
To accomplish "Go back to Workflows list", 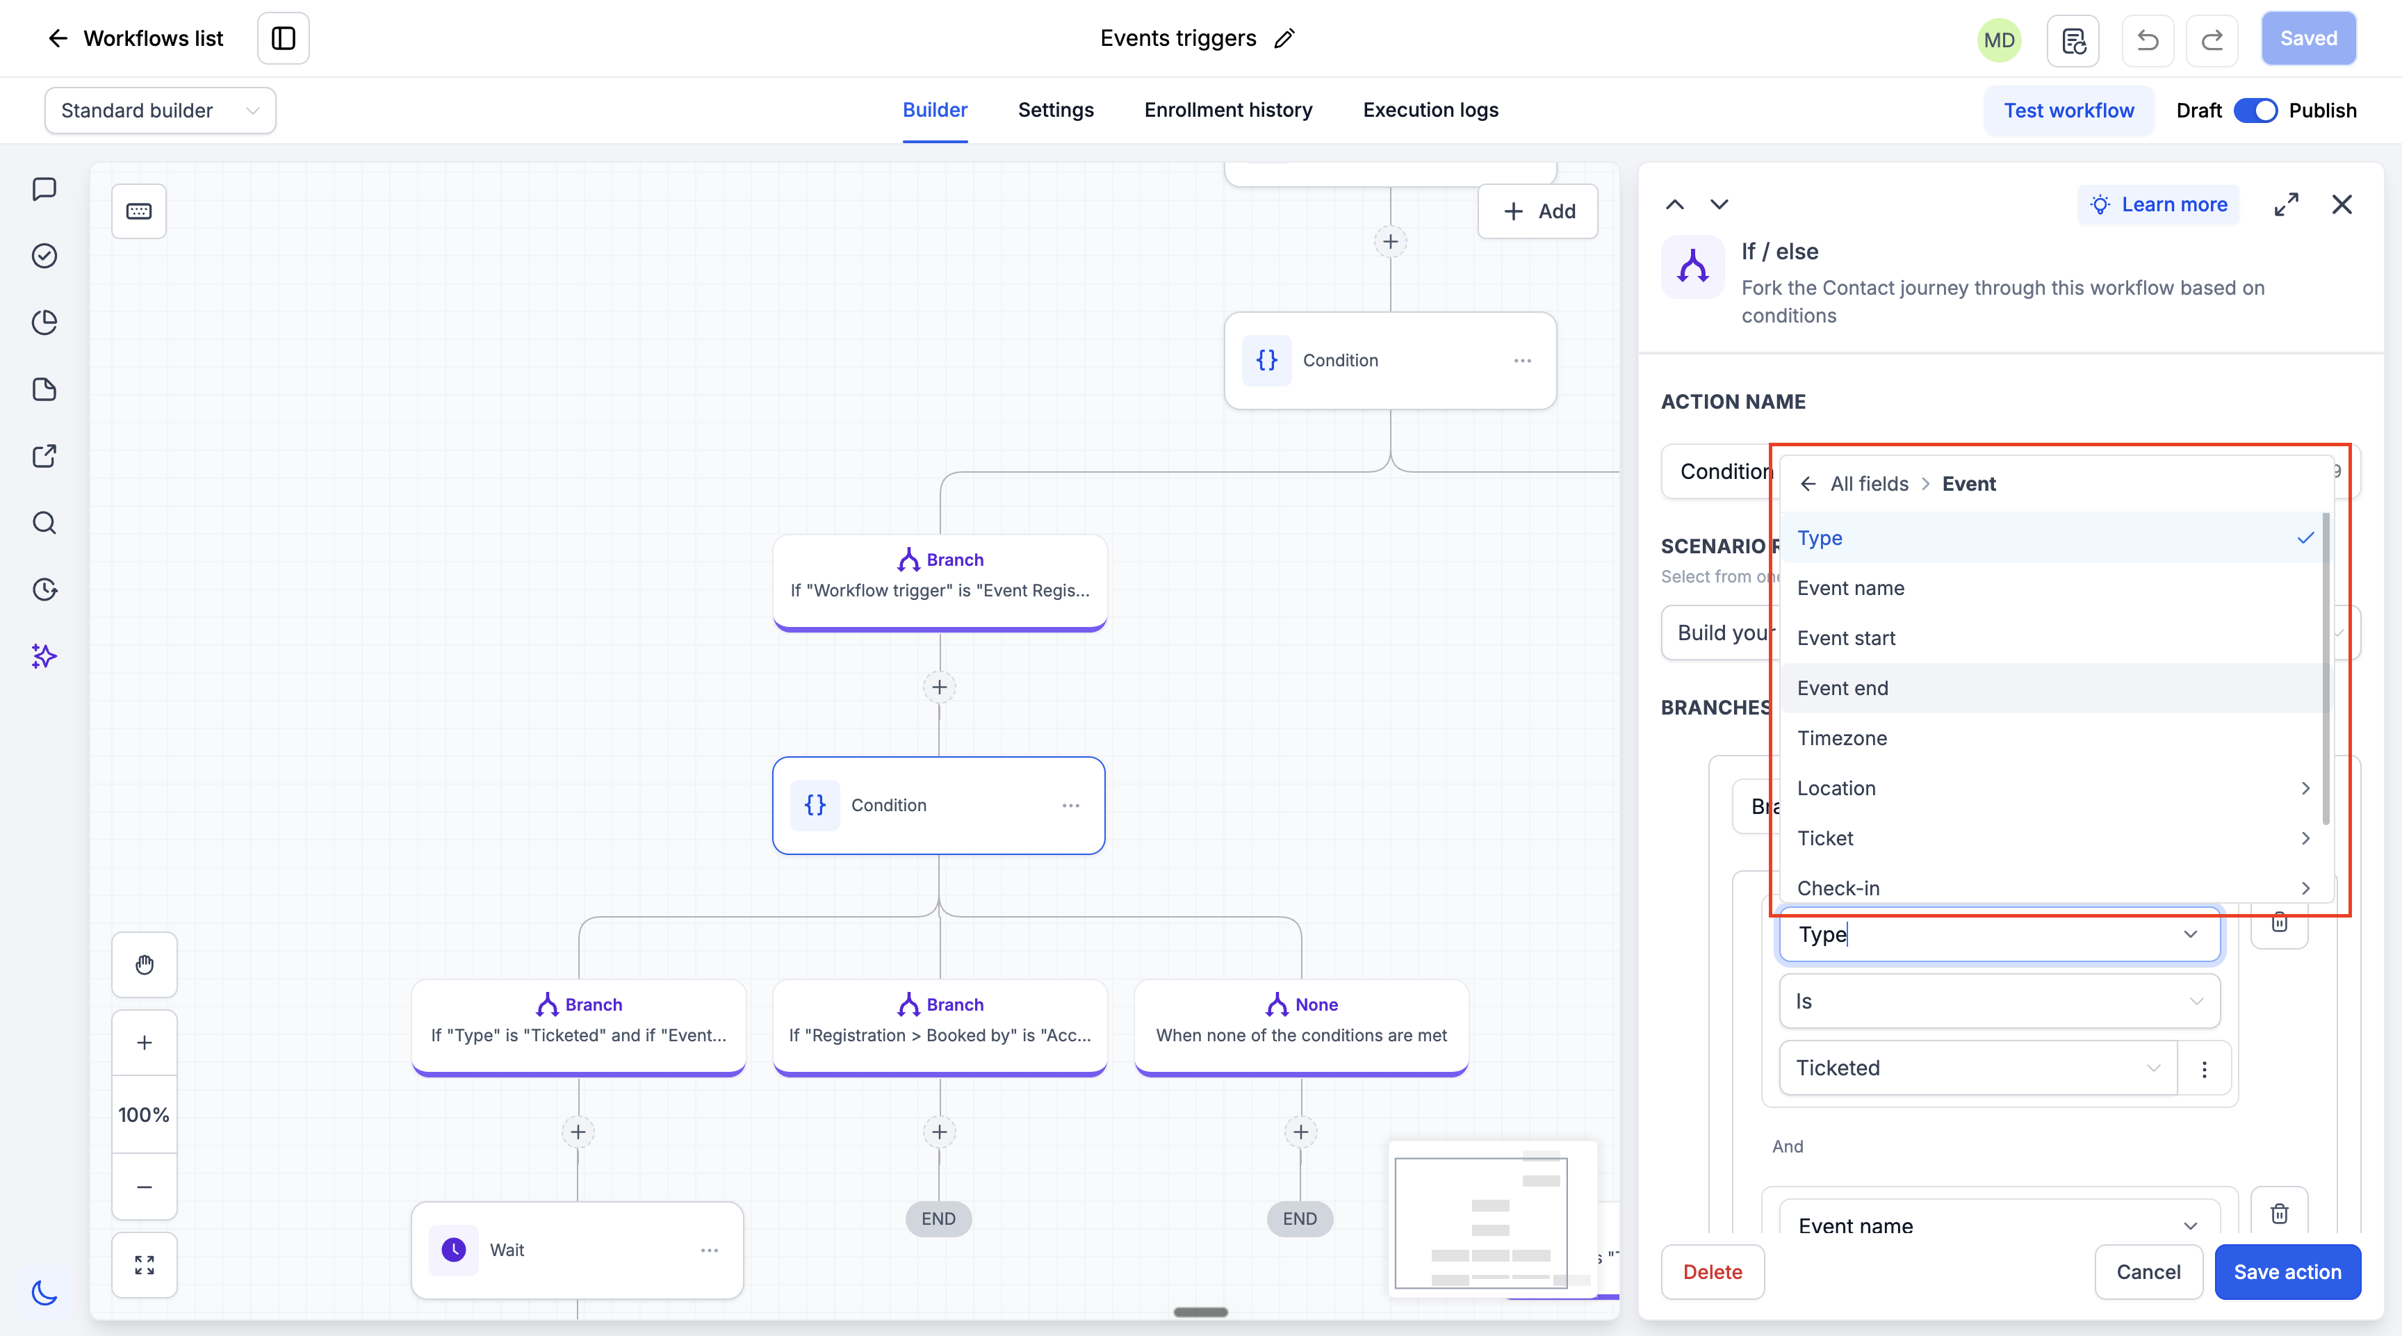I will 136,38.
